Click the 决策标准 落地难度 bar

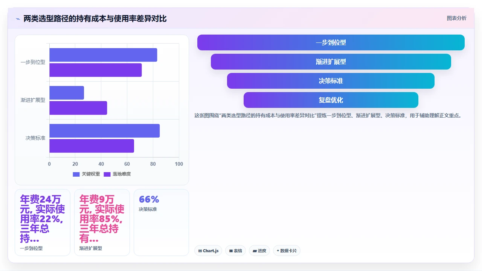[92, 146]
